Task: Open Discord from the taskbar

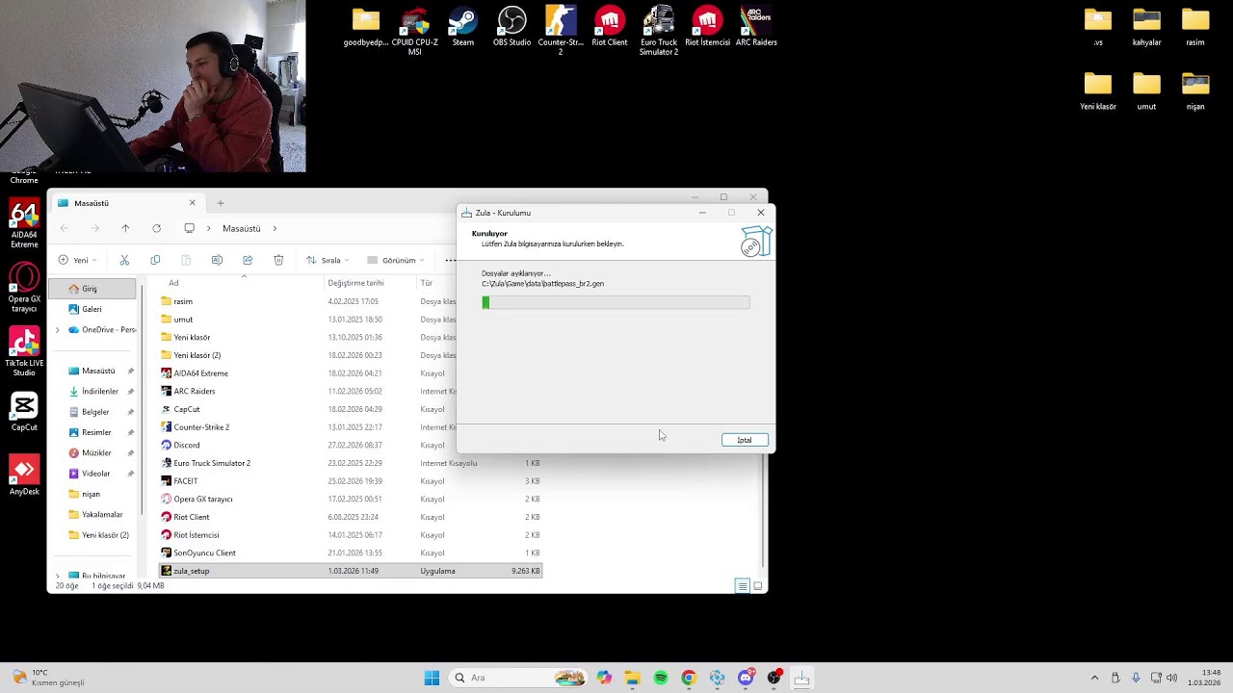Action: coord(746,678)
